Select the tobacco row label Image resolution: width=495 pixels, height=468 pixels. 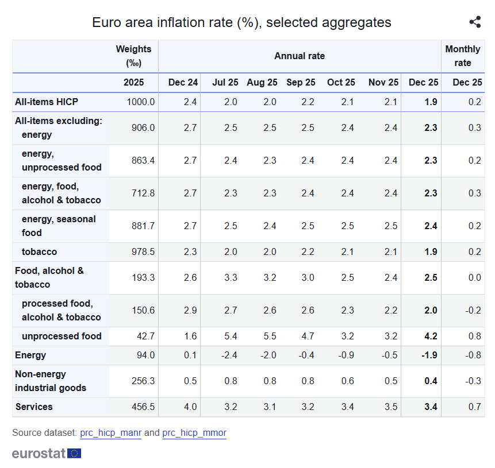(x=39, y=252)
